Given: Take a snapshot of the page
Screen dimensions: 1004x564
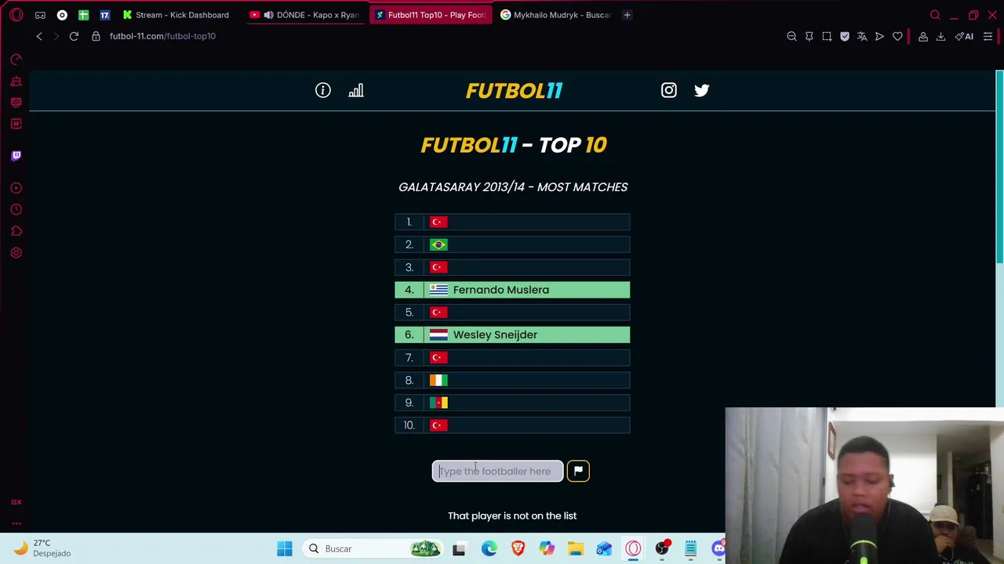Looking at the screenshot, I should tap(827, 36).
